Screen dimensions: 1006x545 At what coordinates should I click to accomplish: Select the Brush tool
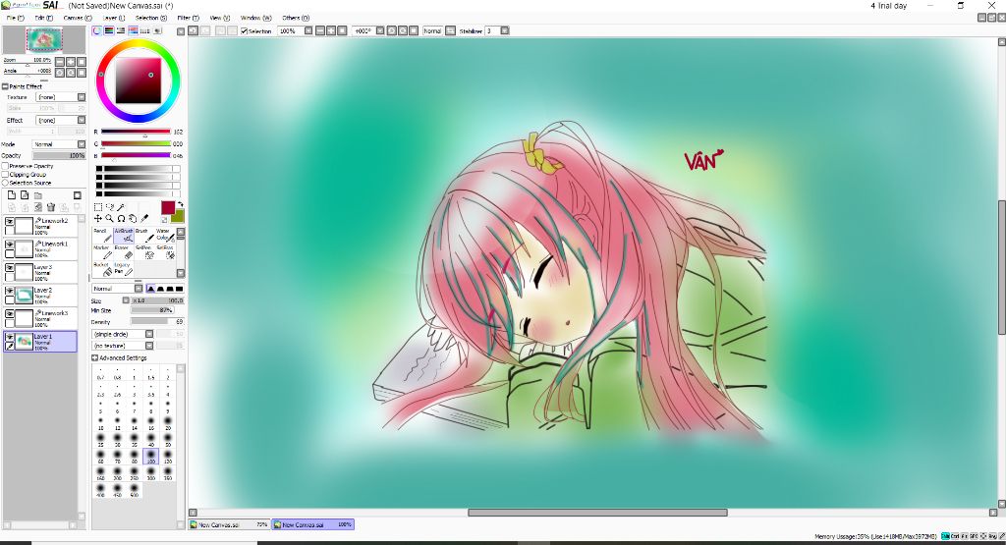click(143, 236)
